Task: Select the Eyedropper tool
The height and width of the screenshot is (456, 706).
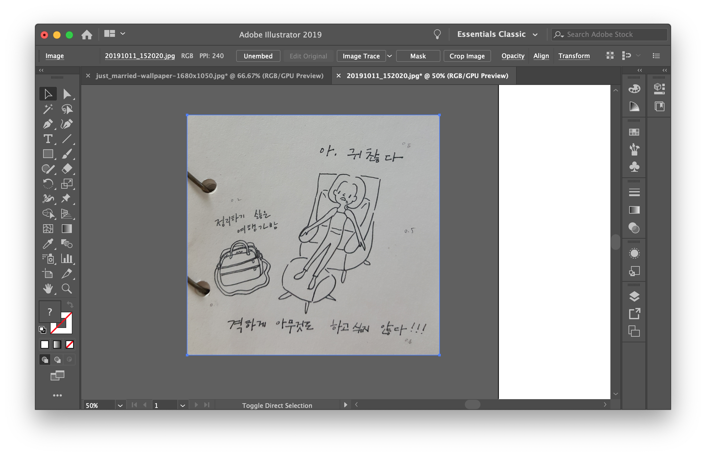Action: tap(47, 244)
